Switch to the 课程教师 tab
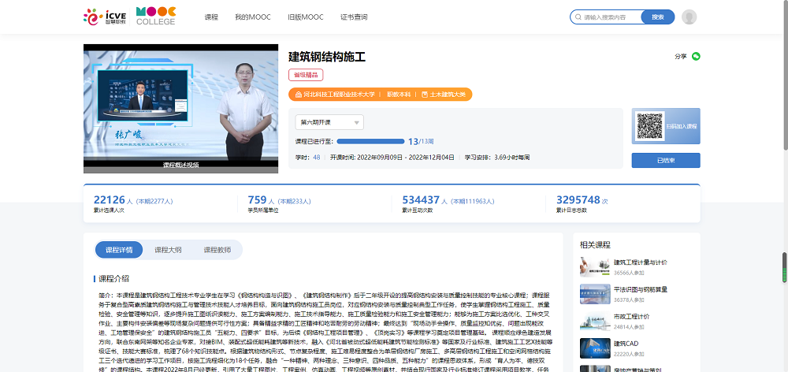The width and height of the screenshot is (788, 372). pos(217,250)
